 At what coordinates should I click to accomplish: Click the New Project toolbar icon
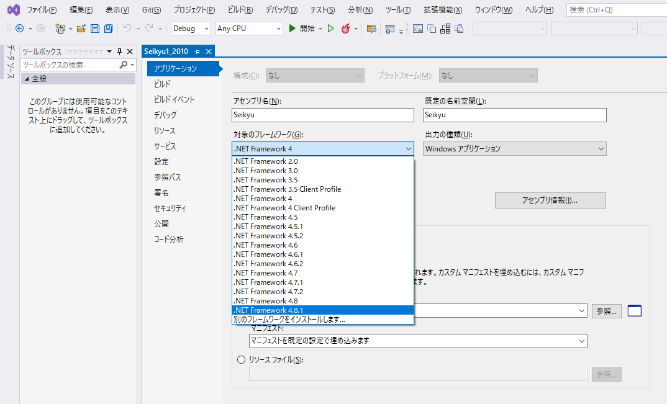[x=60, y=29]
